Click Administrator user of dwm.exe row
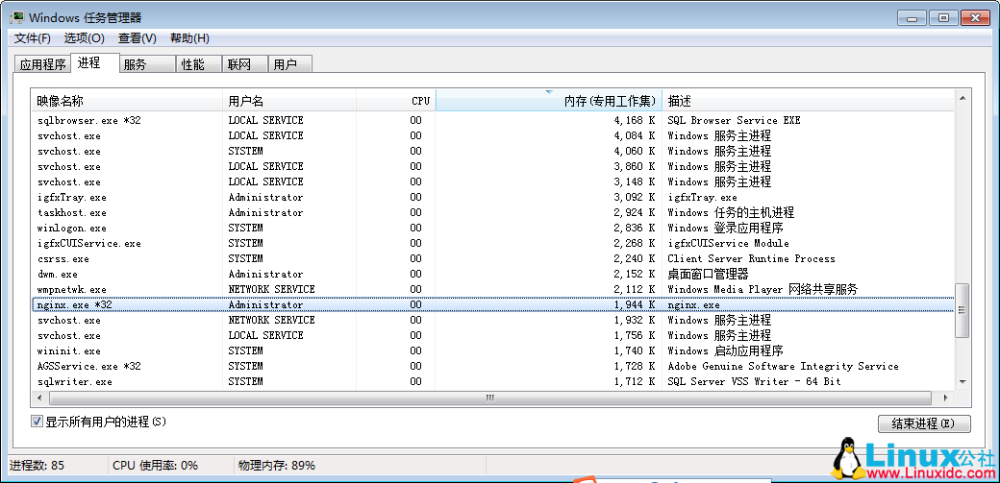Screen dimensions: 1000x483 266,274
